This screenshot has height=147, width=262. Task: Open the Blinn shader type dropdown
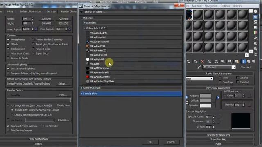click(212, 79)
